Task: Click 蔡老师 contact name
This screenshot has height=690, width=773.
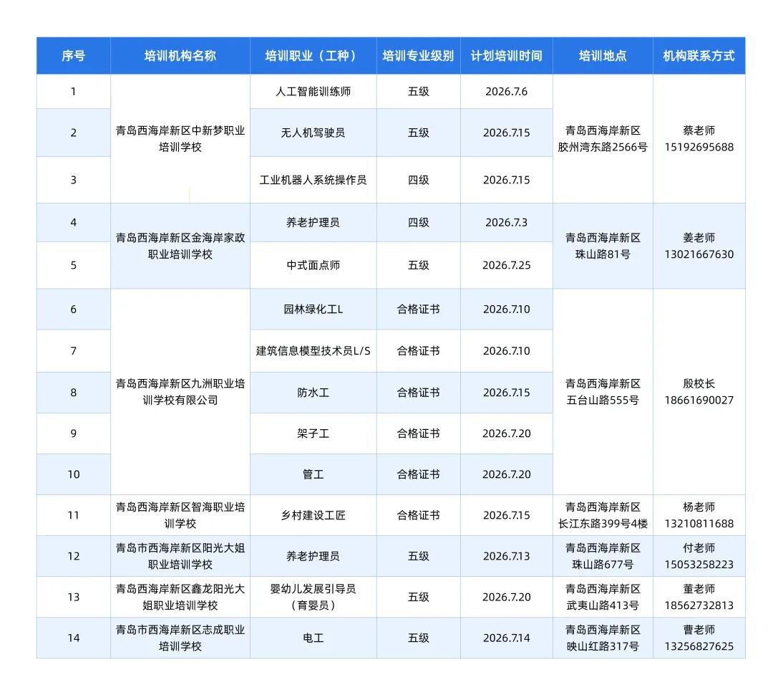Action: coord(699,131)
